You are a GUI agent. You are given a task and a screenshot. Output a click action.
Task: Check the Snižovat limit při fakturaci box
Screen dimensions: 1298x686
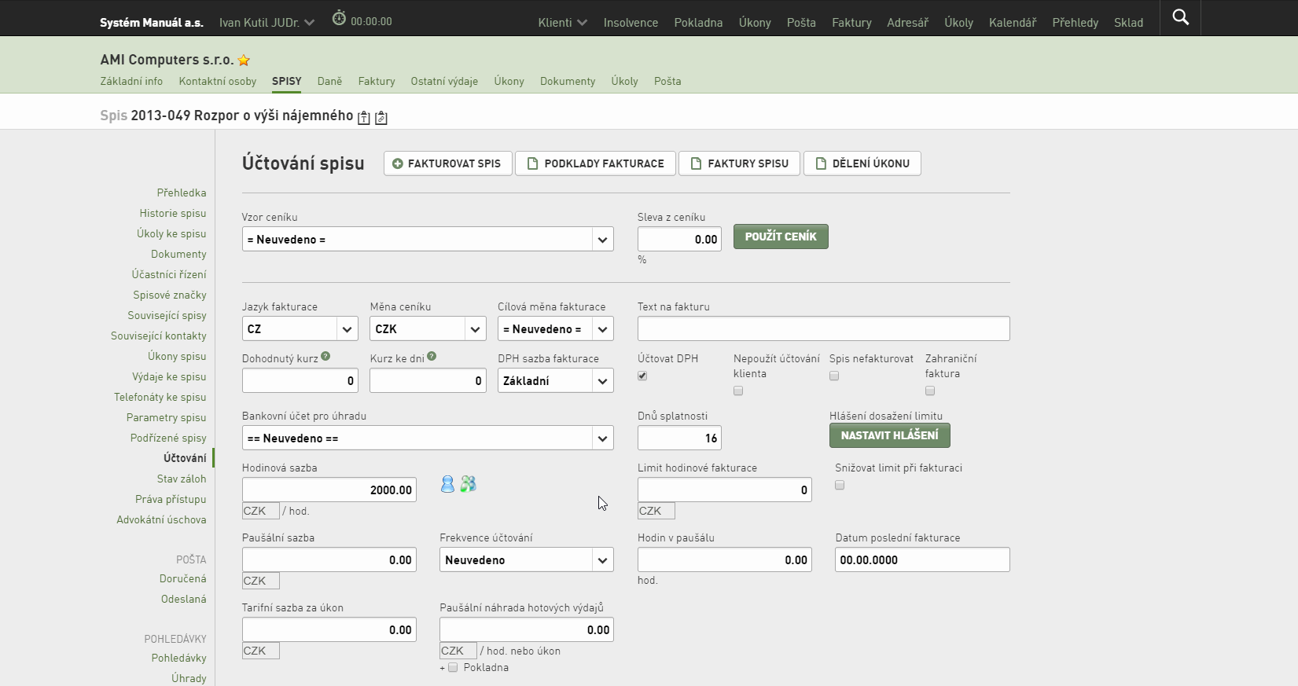point(840,485)
